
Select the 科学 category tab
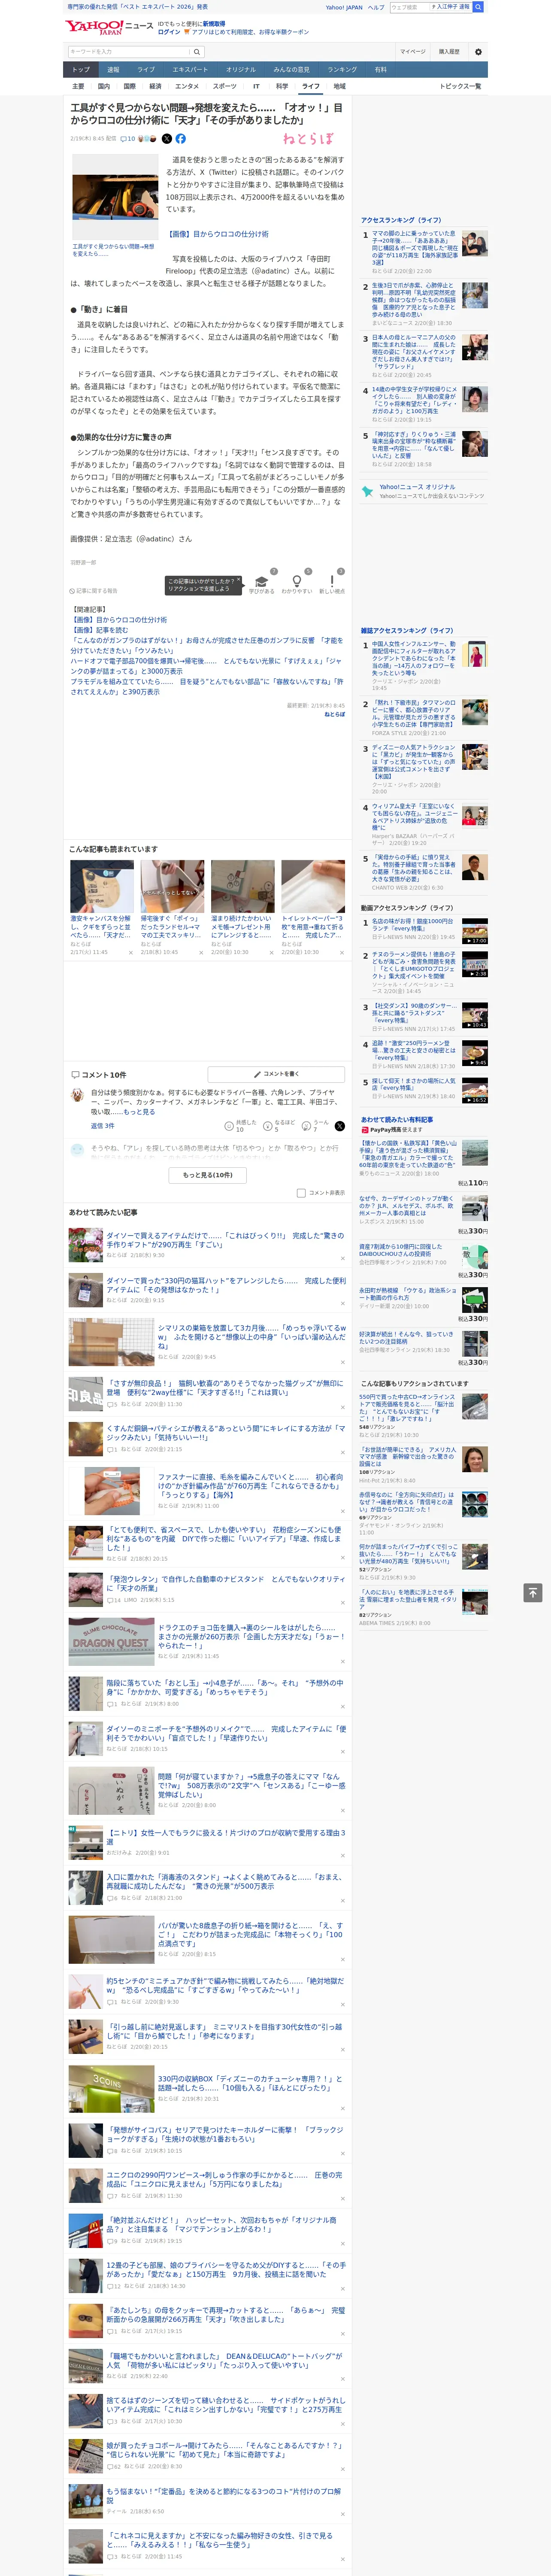point(282,86)
